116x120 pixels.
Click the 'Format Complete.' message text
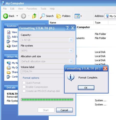(x=88, y=77)
